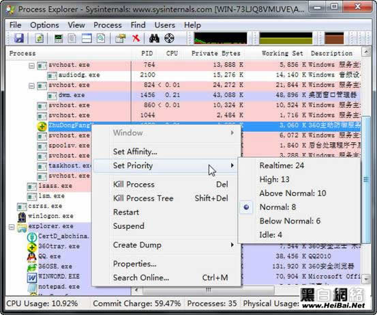
Task: Open the Find menu
Action: tap(138, 25)
